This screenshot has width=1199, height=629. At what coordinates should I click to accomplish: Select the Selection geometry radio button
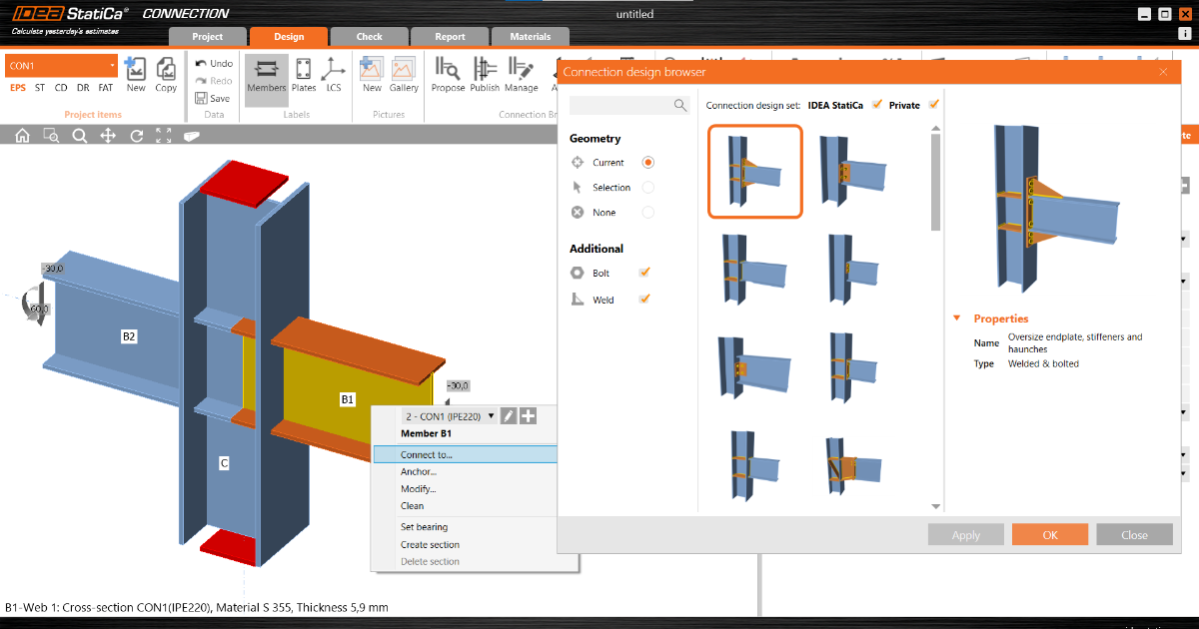click(647, 187)
